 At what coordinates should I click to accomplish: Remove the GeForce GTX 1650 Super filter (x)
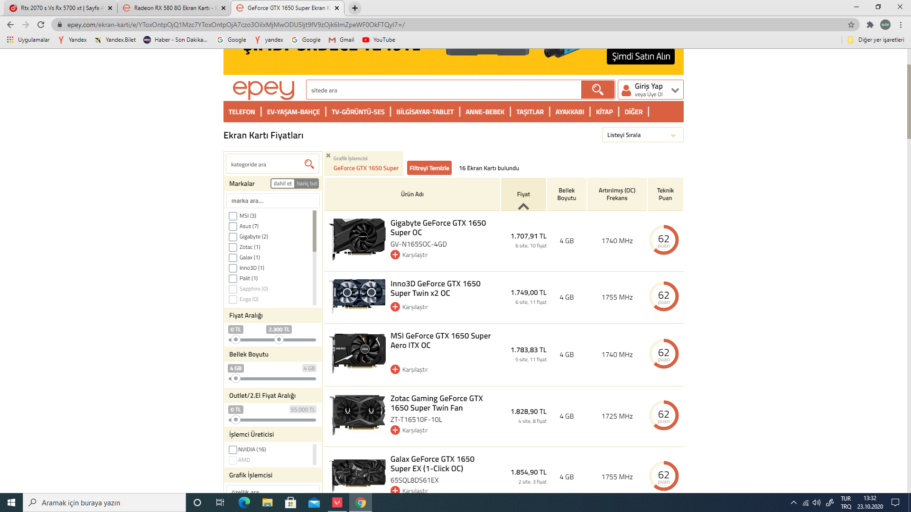328,155
